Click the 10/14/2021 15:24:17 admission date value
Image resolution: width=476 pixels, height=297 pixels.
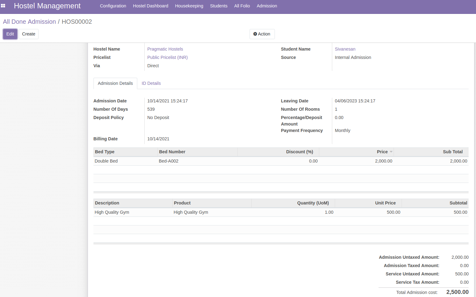tap(168, 101)
